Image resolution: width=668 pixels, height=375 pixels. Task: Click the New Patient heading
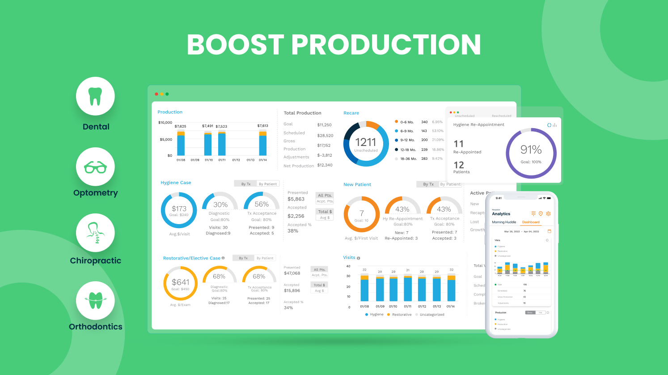pos(357,184)
